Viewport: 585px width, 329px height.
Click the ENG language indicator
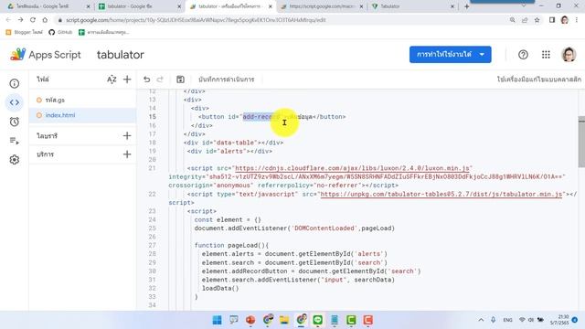(x=507, y=320)
